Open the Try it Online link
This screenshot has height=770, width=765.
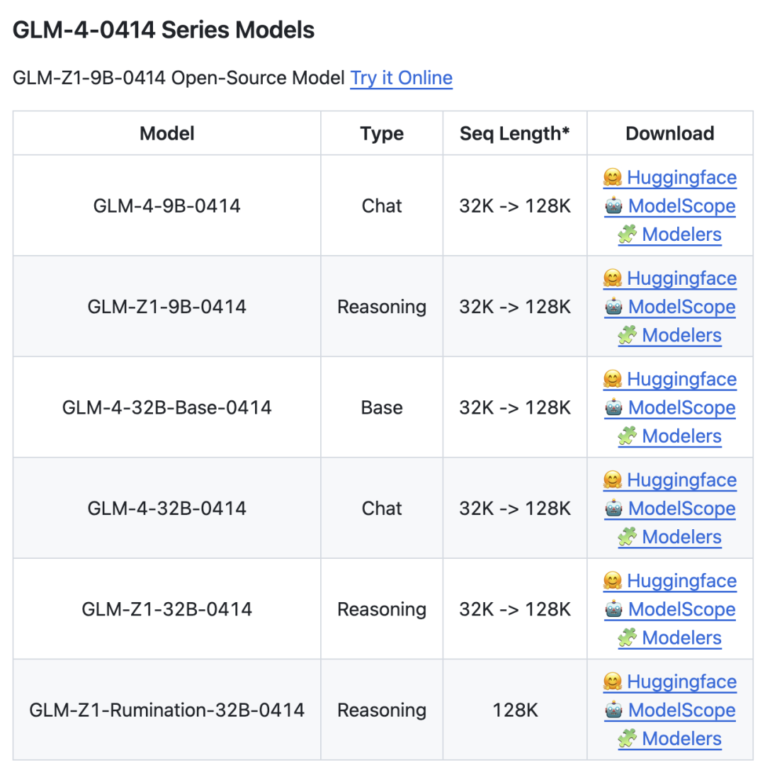point(401,78)
